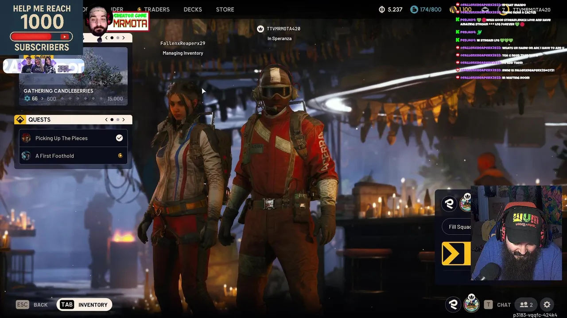
Task: Click the MRMOTA creator code badge
Action: (x=130, y=22)
